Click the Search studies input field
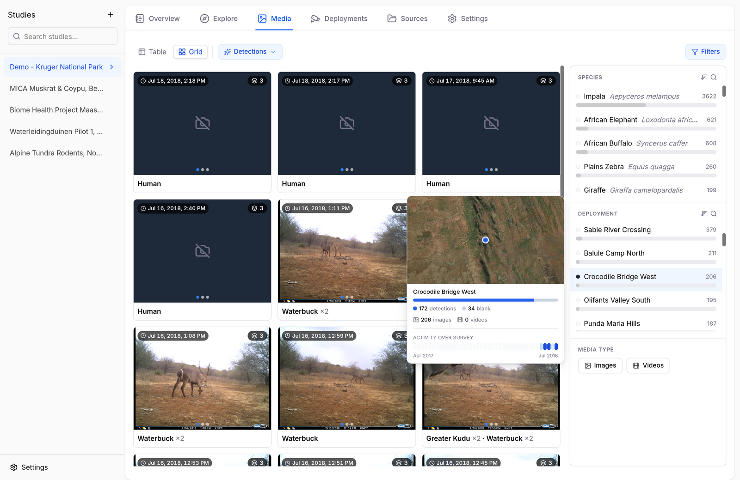Image resolution: width=740 pixels, height=480 pixels. click(62, 36)
